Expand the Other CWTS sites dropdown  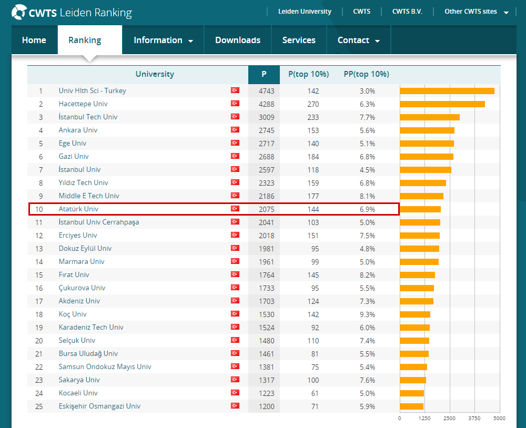click(476, 12)
